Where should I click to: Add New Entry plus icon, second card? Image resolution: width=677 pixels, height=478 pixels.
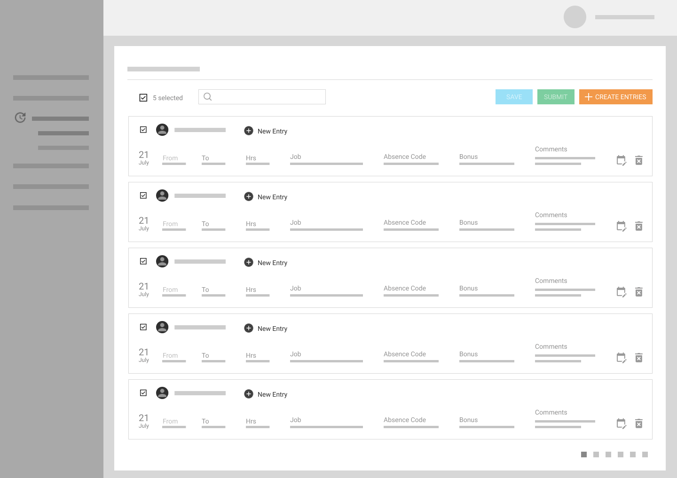(x=249, y=196)
